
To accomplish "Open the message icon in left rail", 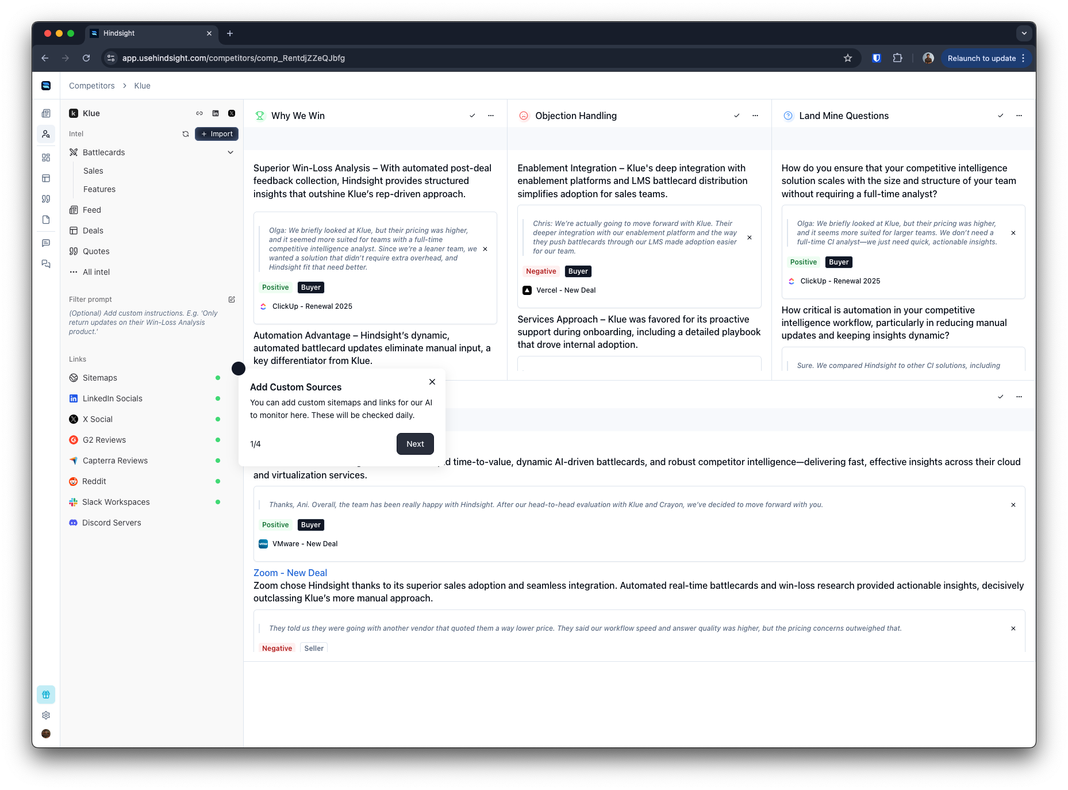I will [x=46, y=243].
